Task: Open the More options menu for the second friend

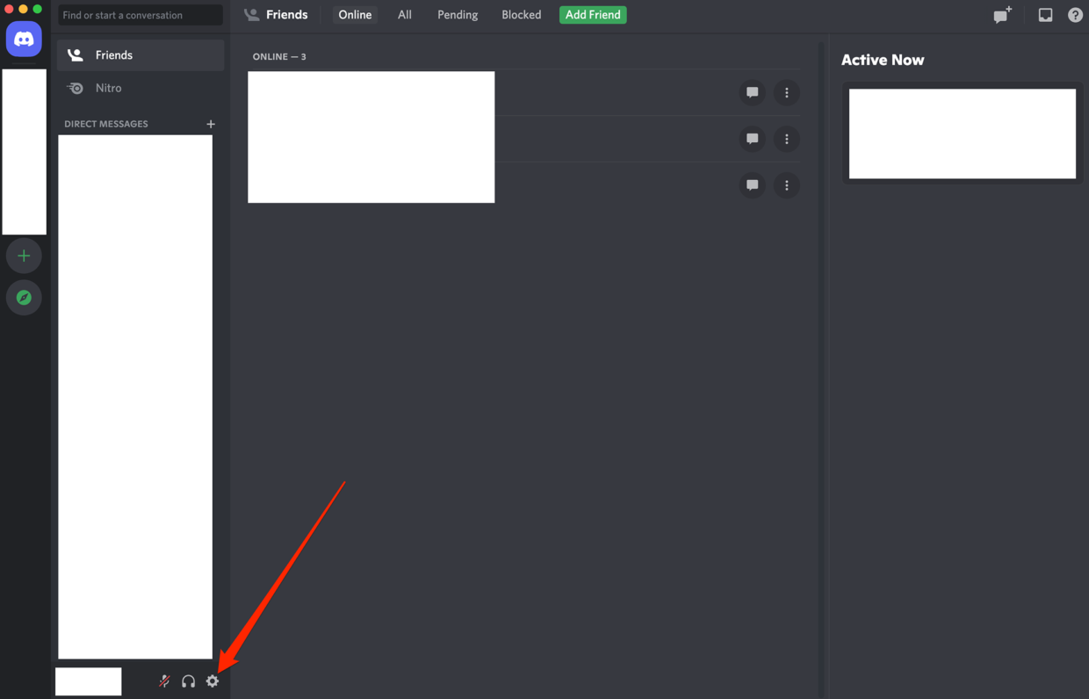Action: (x=786, y=139)
